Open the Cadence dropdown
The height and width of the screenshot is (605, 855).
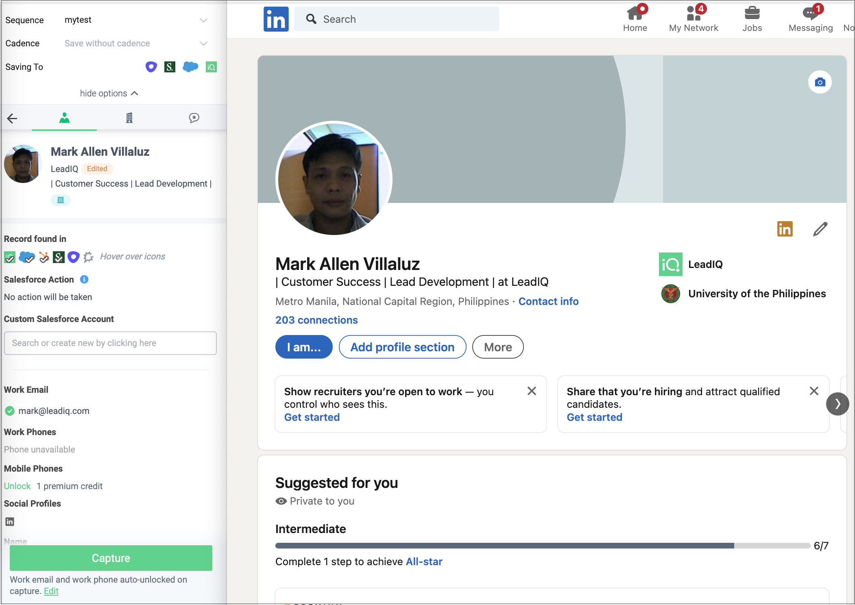click(x=136, y=43)
